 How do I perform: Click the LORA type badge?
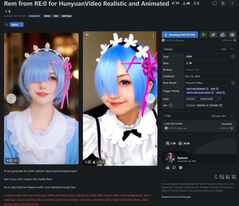point(189,56)
